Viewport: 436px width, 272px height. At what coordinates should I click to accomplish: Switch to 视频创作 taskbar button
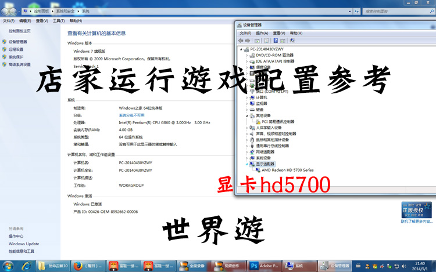[228, 266]
